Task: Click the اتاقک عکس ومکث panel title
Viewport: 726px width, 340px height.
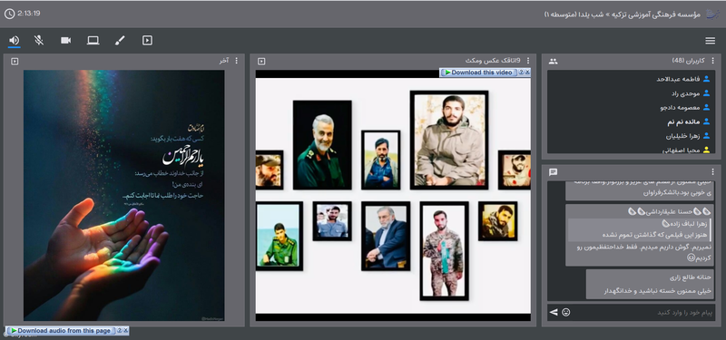Action: (x=493, y=61)
